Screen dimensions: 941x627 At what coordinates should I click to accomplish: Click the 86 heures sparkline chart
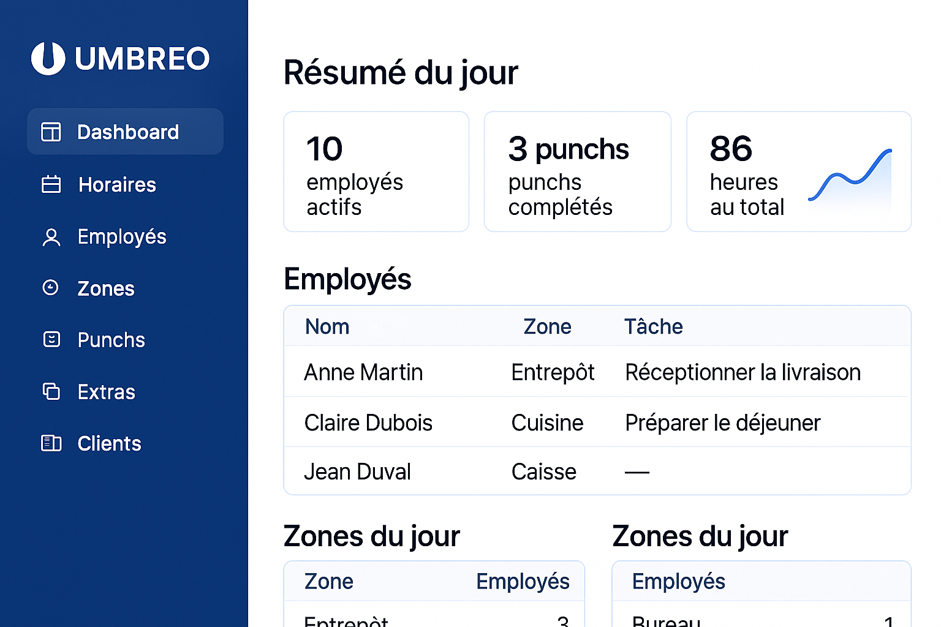pyautogui.click(x=850, y=178)
